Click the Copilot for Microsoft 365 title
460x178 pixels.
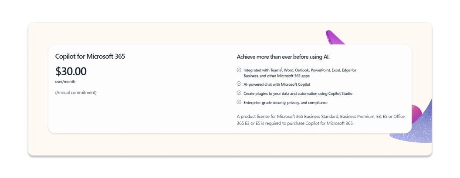point(90,56)
